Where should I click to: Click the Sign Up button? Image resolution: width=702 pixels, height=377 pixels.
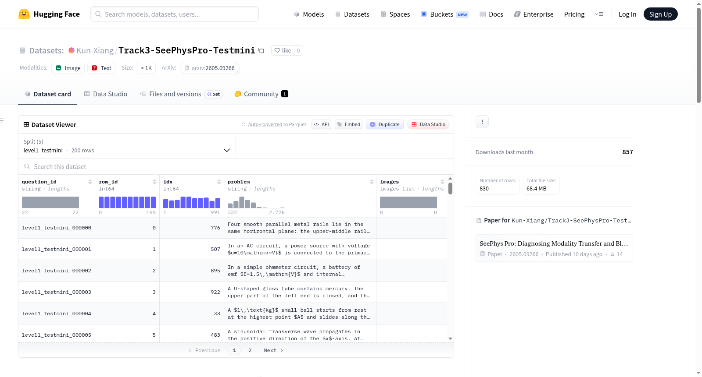[x=660, y=14]
